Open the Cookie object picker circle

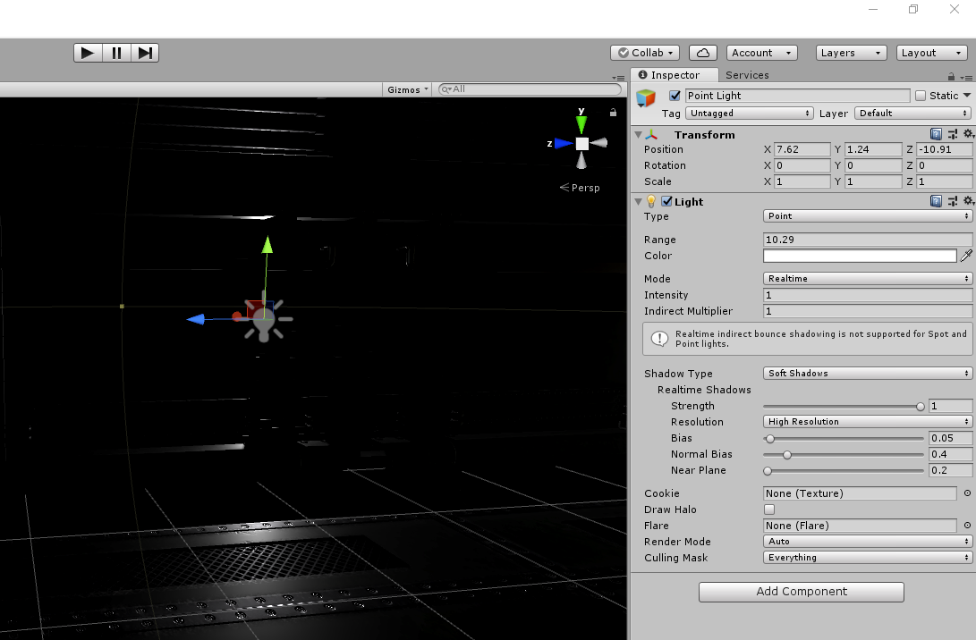pyautogui.click(x=967, y=493)
